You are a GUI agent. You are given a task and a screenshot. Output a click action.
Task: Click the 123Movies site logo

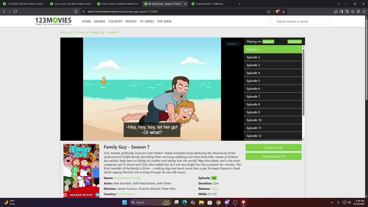pos(53,21)
